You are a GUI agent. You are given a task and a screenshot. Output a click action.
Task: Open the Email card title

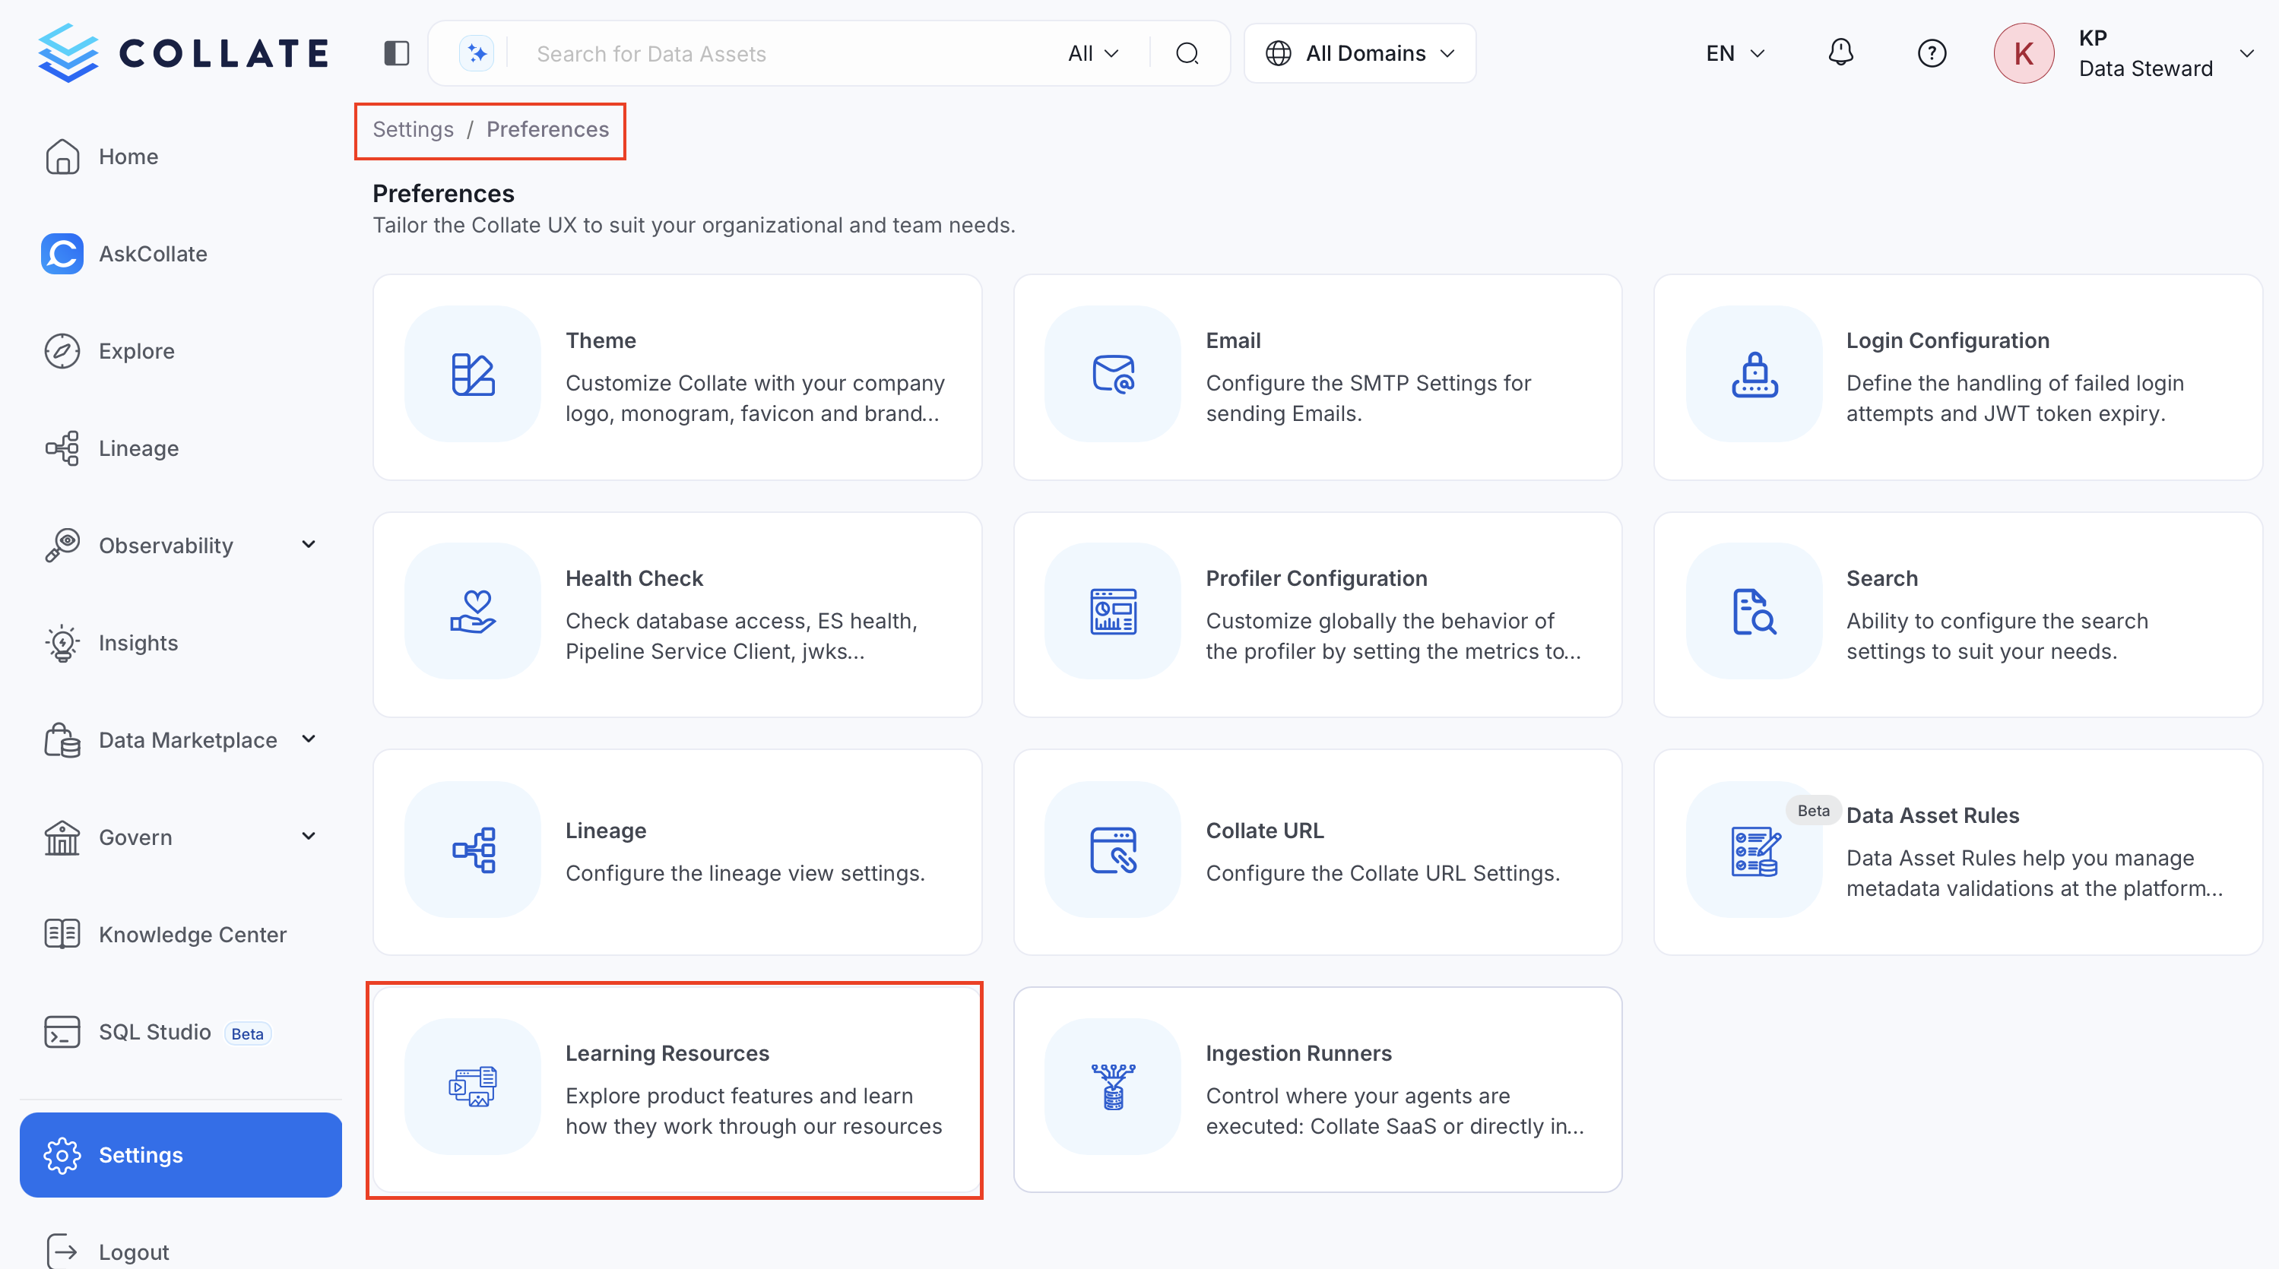coord(1233,340)
